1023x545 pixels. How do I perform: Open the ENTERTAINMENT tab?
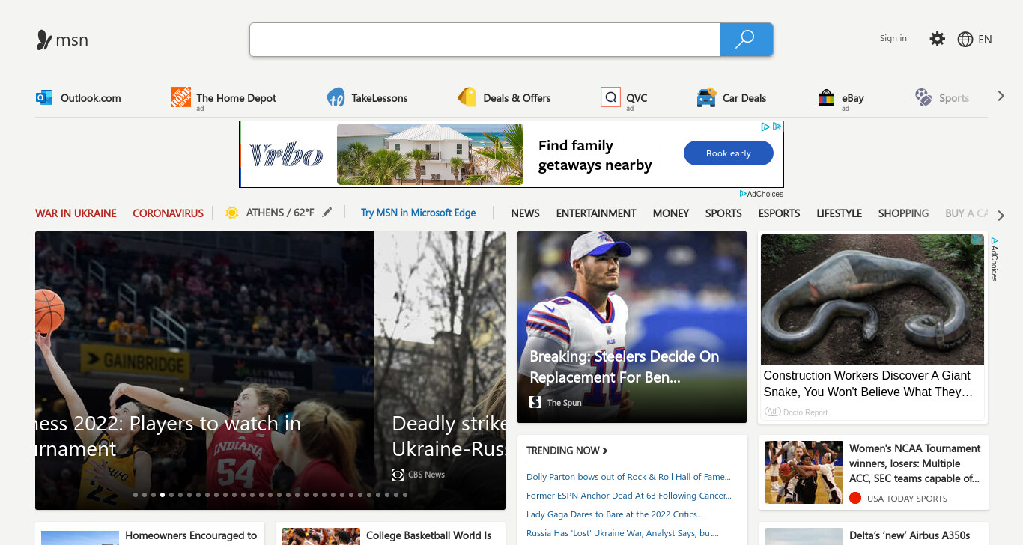coord(596,213)
